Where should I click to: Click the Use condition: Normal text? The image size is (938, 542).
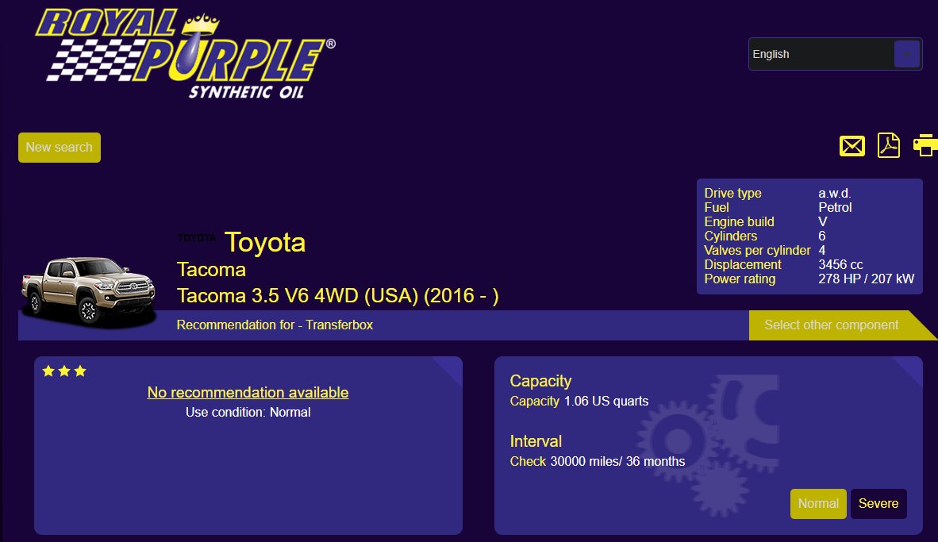(248, 412)
